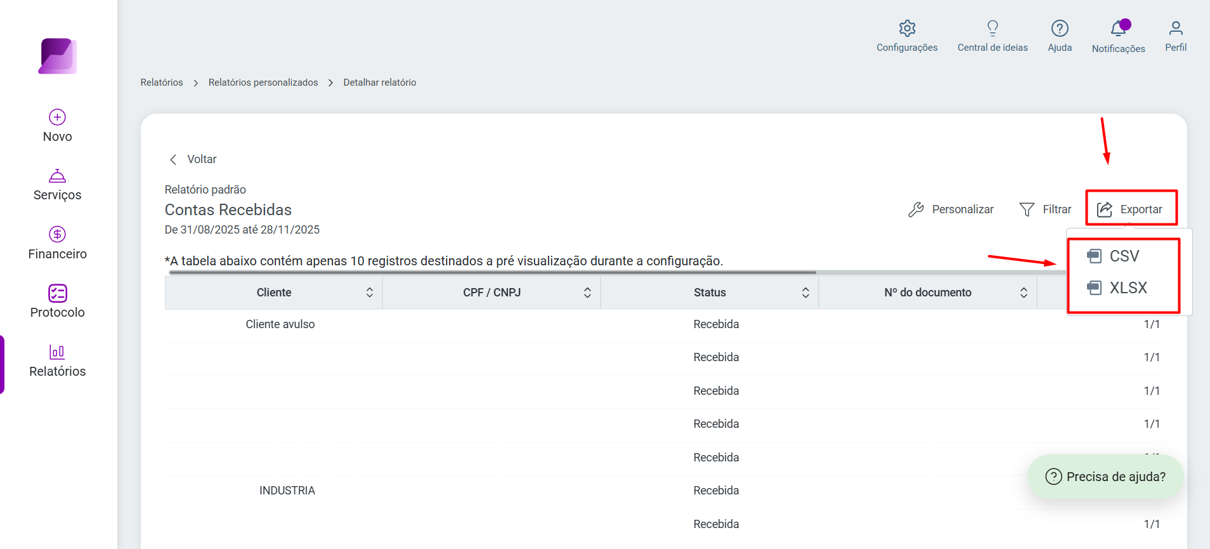
Task: Open Precisa de ajuda? chat button
Action: pyautogui.click(x=1105, y=477)
